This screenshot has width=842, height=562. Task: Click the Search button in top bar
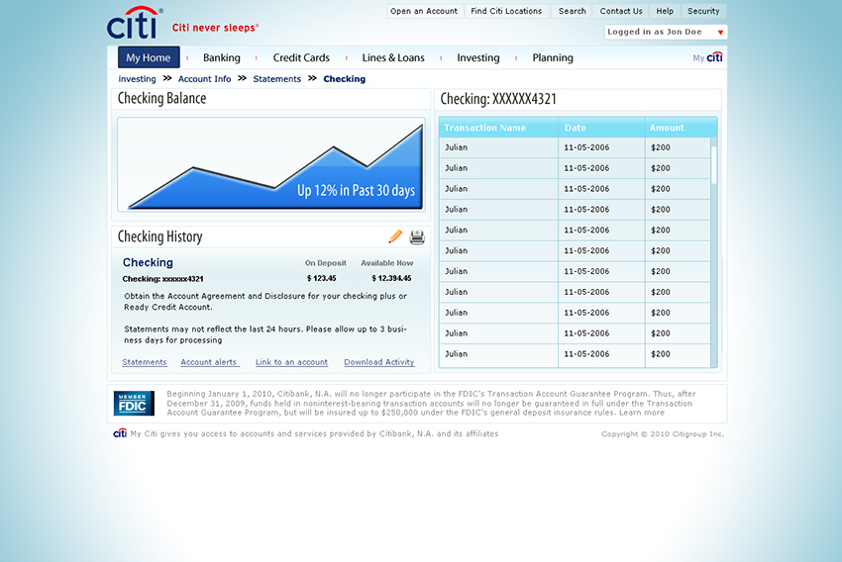coord(572,11)
